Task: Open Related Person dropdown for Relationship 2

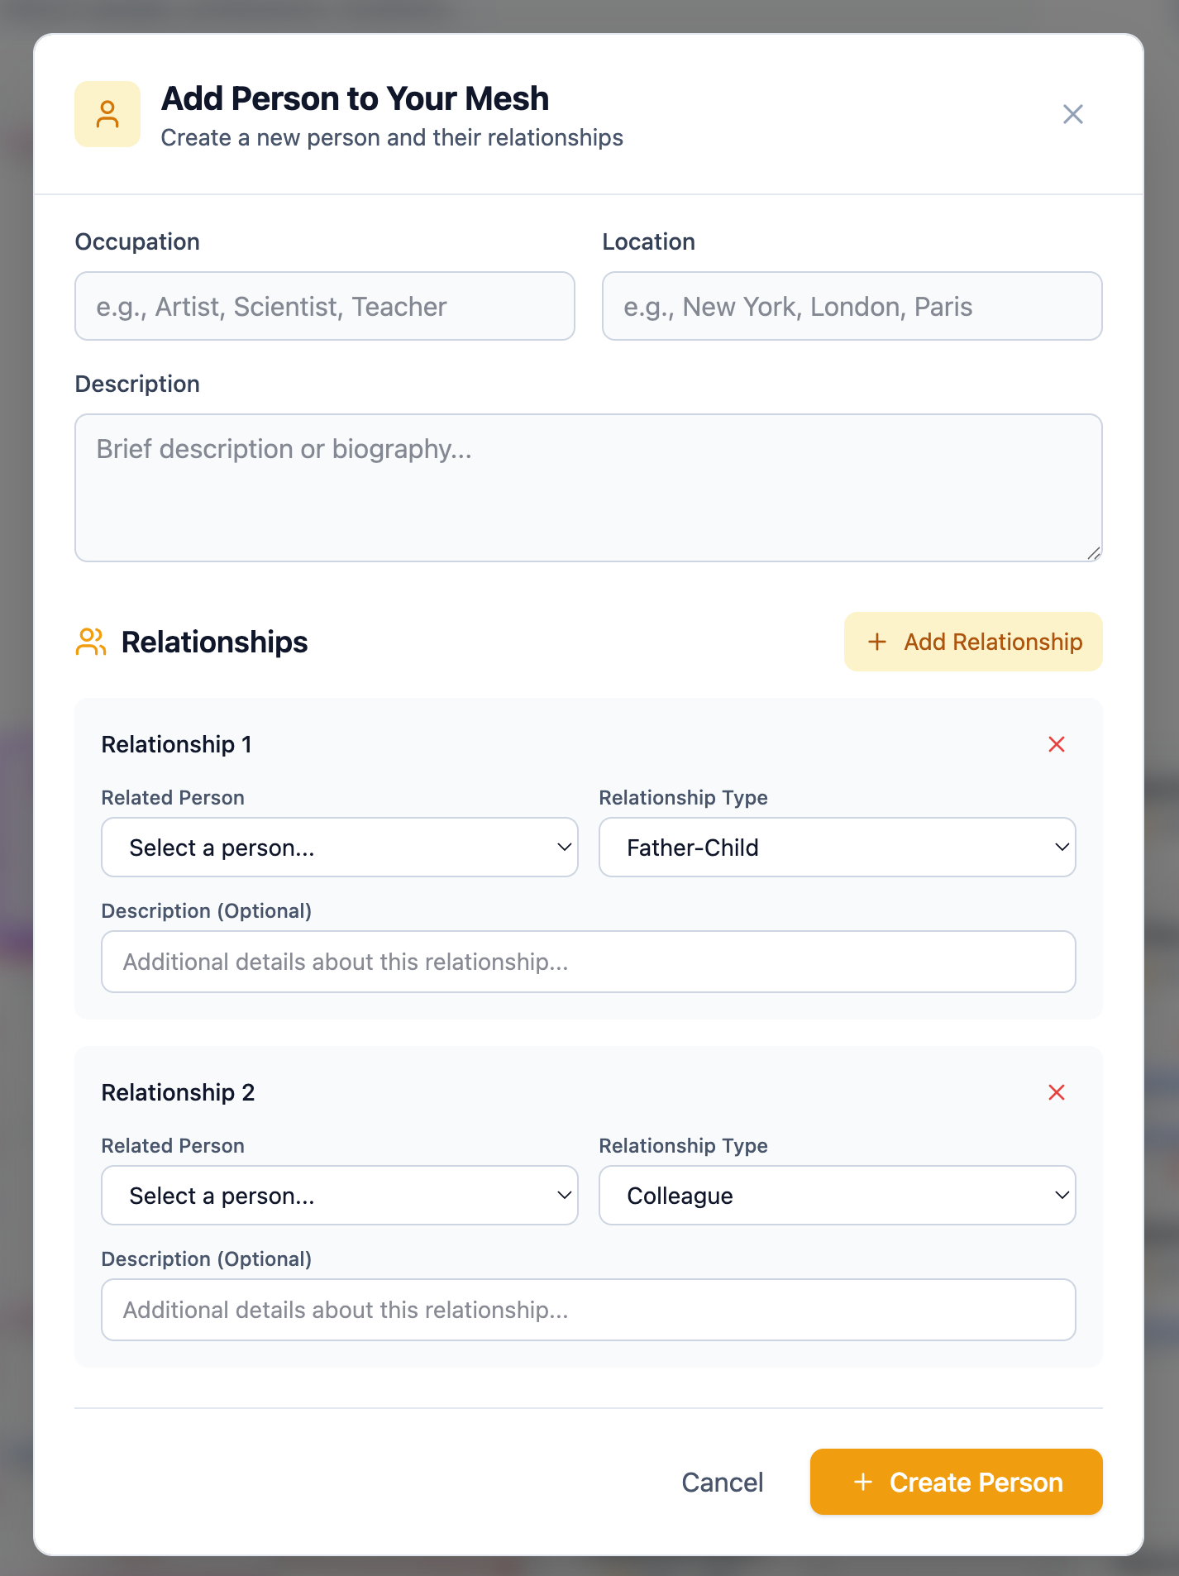Action: click(340, 1196)
